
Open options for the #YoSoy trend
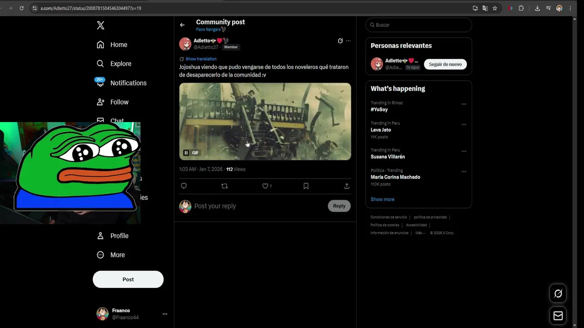pyautogui.click(x=464, y=104)
